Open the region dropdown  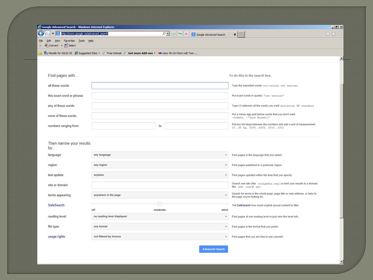click(x=160, y=165)
